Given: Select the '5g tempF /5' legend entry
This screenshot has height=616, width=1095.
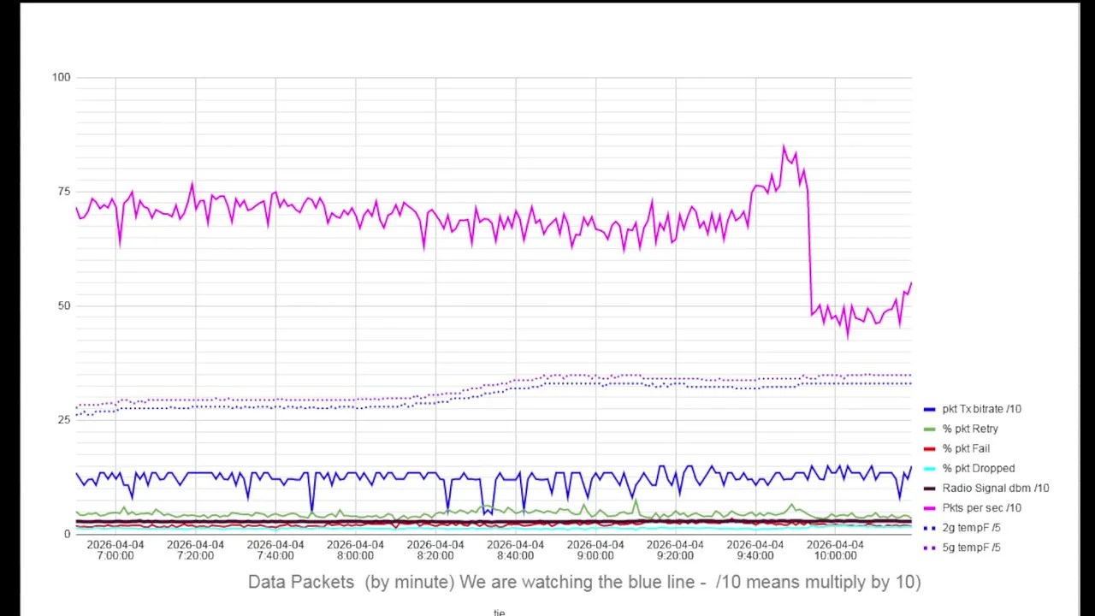Looking at the screenshot, I should click(x=962, y=548).
